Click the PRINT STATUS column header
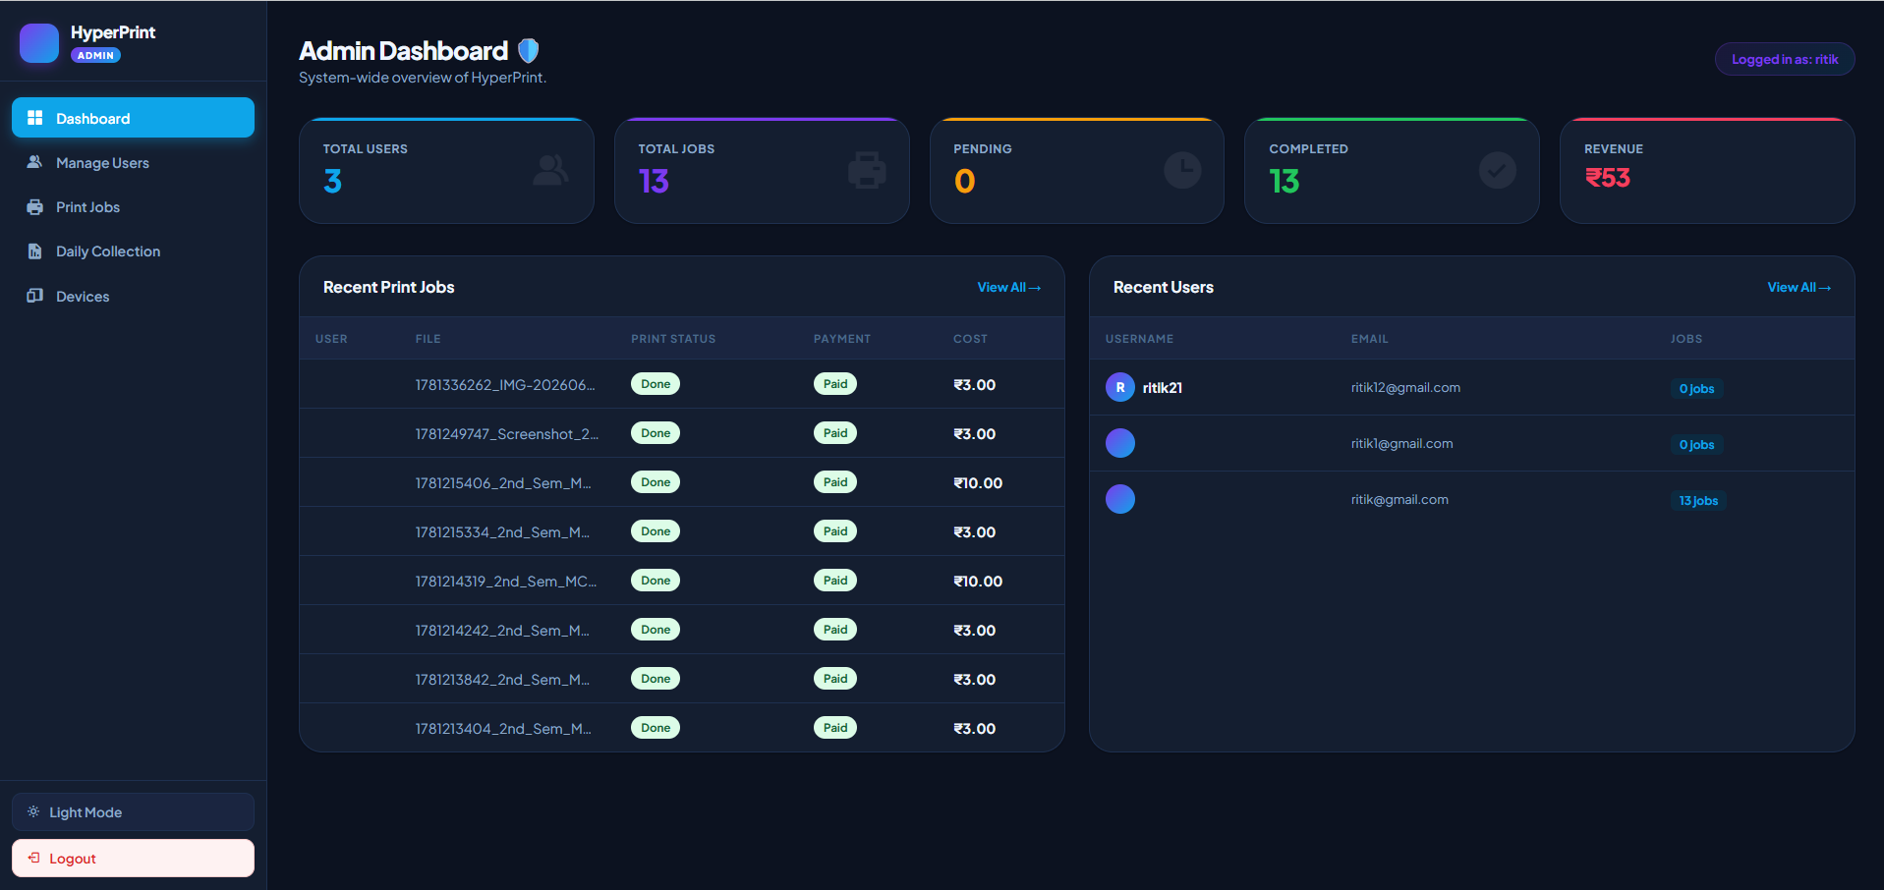 [673, 339]
